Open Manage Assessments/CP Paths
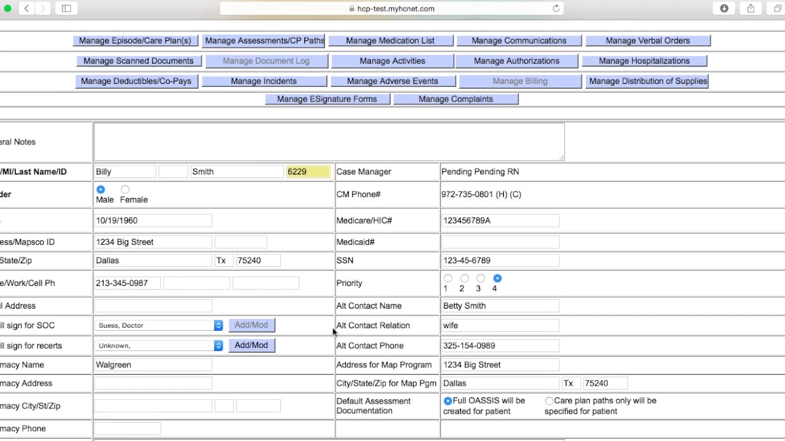This screenshot has height=441, width=785. coord(264,40)
